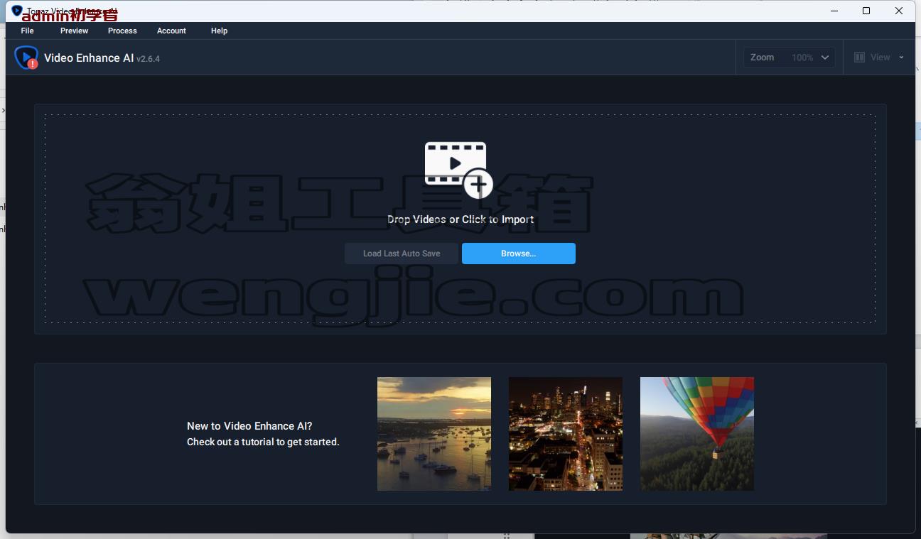921x539 pixels.
Task: Open the hot air balloon tutorial thumbnail
Action: 697,434
